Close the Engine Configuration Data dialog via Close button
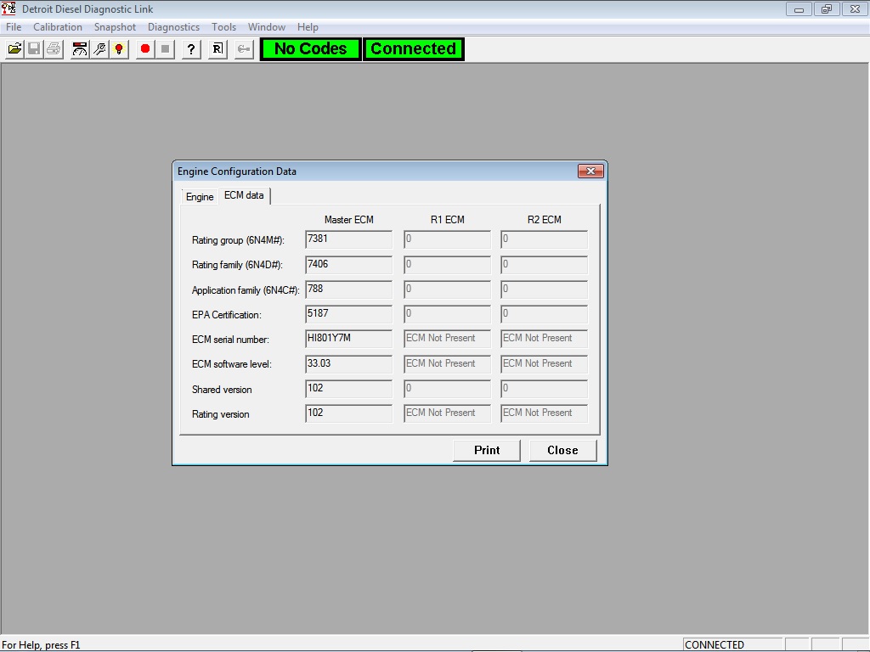The image size is (870, 652). (562, 450)
